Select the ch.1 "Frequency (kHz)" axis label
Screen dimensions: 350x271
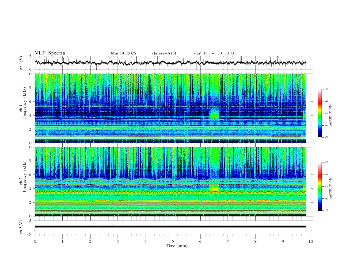coord(25,103)
